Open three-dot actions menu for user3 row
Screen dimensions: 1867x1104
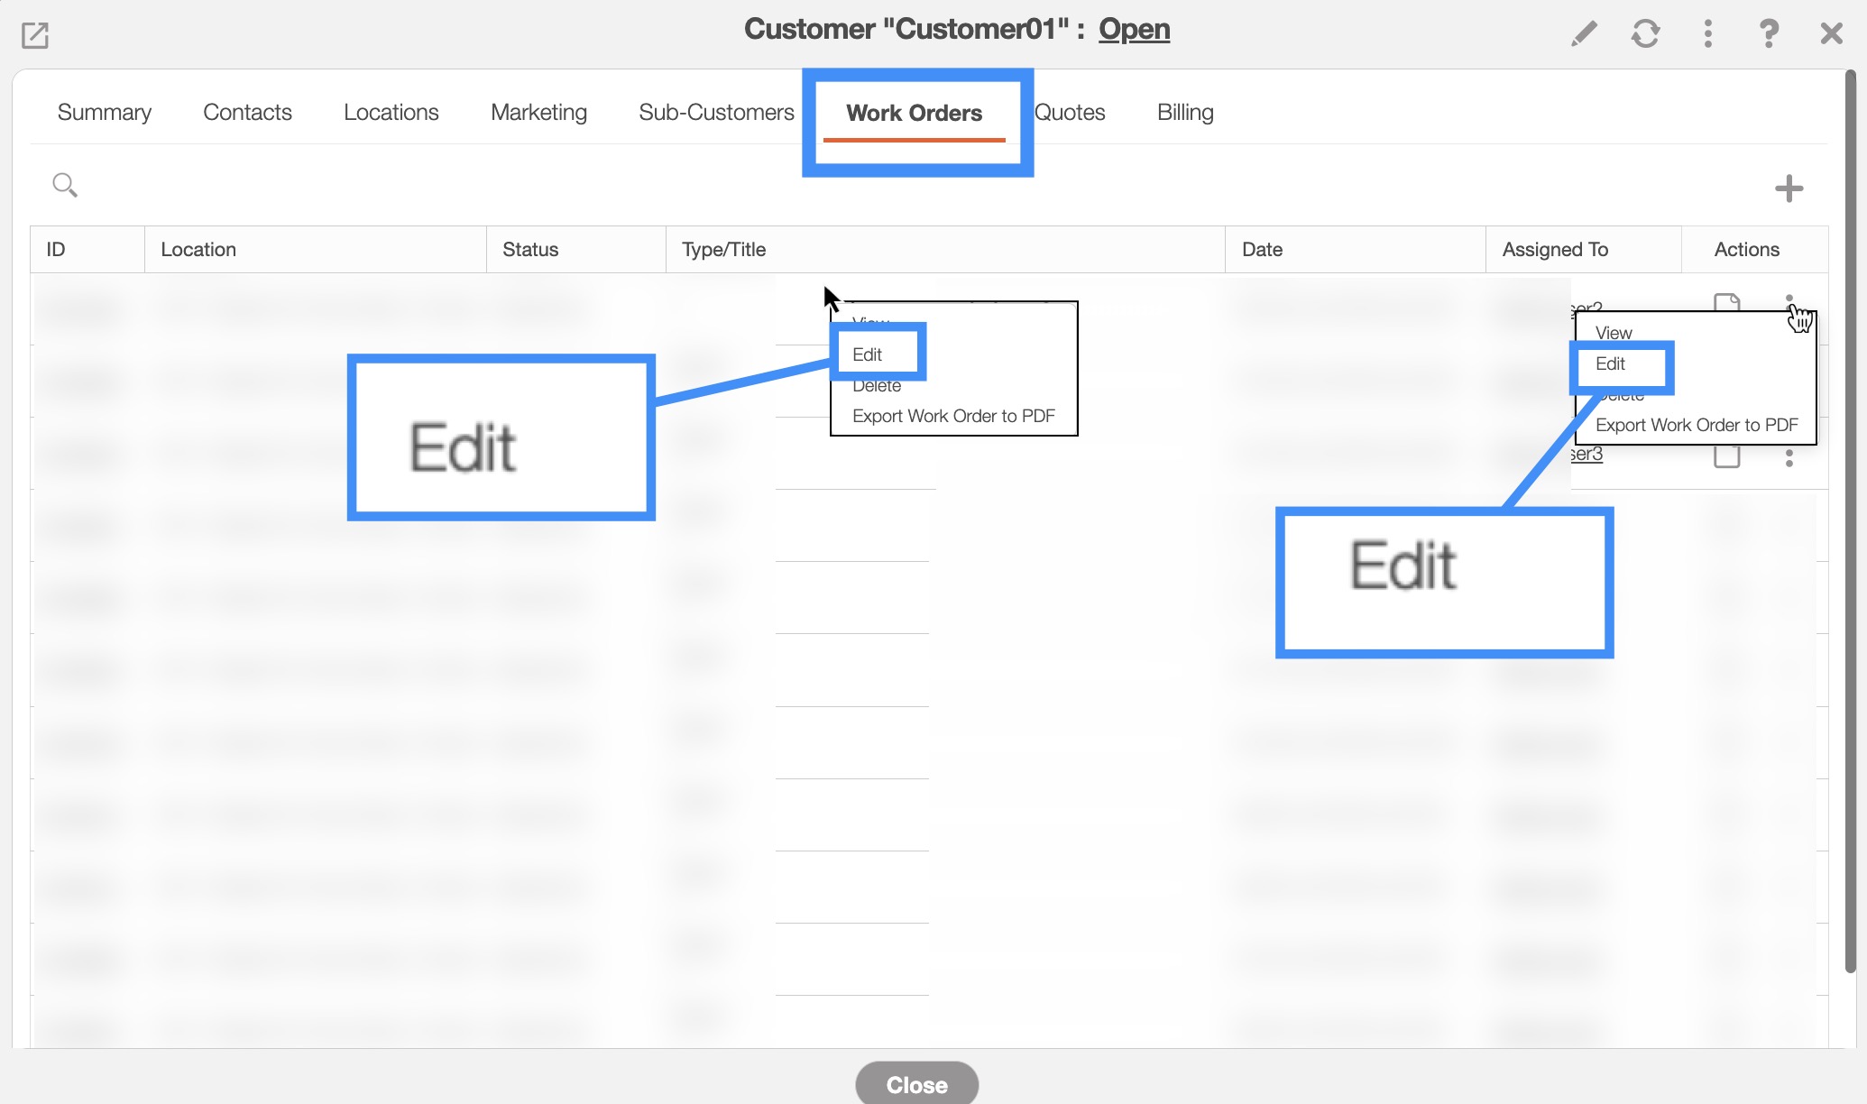[x=1789, y=457]
